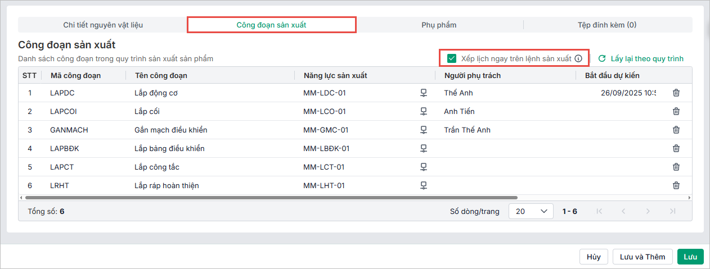Uncheck Xếp lịch ngay trên lệnh sản xuất
The height and width of the screenshot is (269, 710).
coord(452,58)
